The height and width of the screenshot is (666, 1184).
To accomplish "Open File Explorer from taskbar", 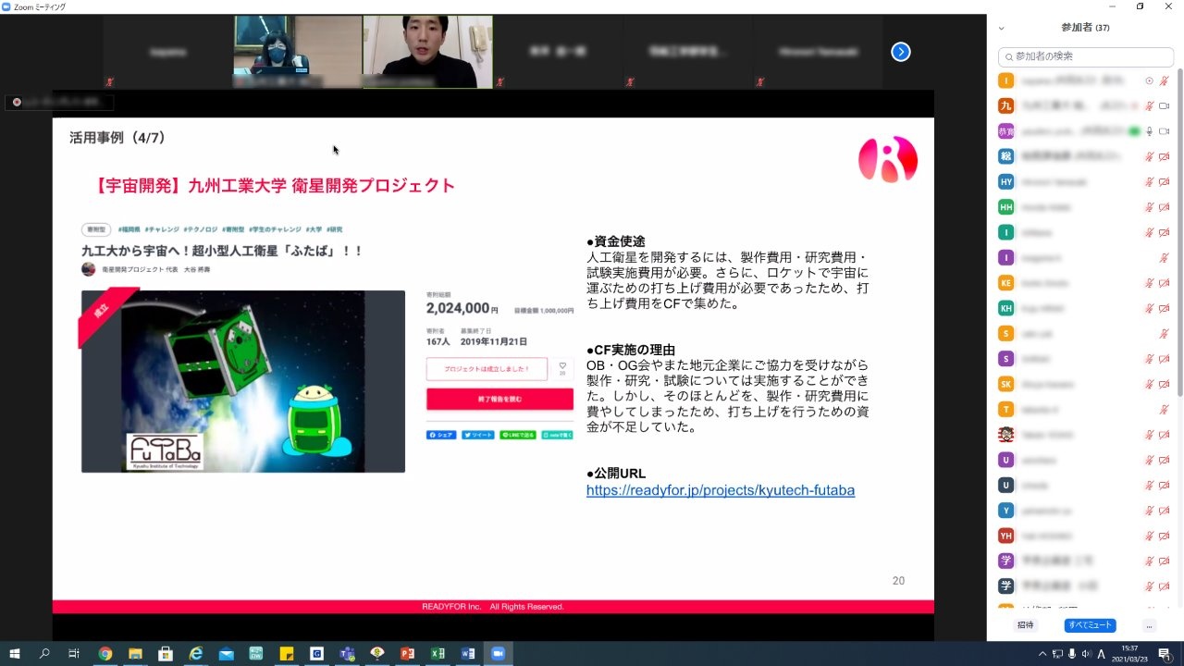I will point(136,653).
